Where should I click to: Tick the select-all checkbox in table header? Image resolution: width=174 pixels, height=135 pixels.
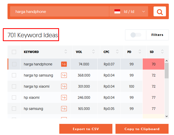click(14, 52)
